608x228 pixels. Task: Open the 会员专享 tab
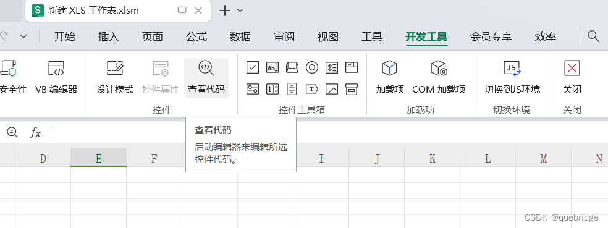click(491, 37)
